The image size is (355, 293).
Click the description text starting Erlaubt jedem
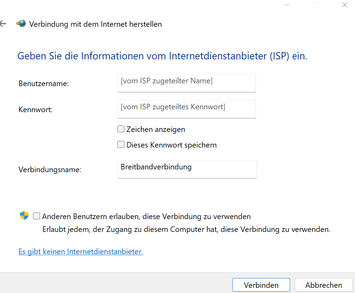point(186,229)
